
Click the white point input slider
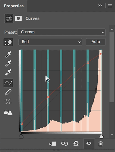tap(101, 136)
